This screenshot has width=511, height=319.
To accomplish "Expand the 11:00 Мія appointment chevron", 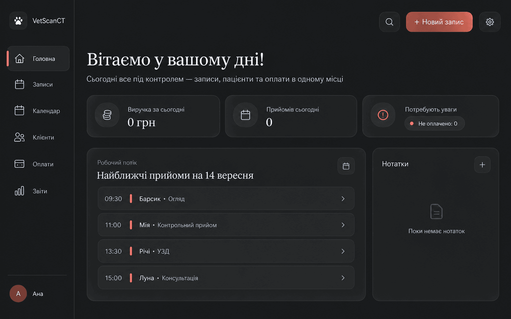I will pos(343,225).
